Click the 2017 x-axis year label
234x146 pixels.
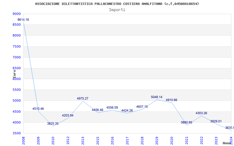click(127, 141)
